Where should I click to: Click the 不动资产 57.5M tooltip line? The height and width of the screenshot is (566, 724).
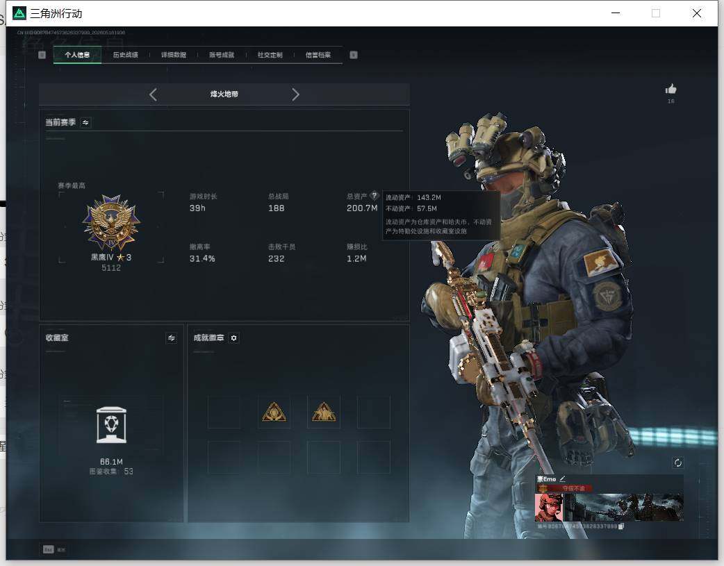click(x=411, y=208)
